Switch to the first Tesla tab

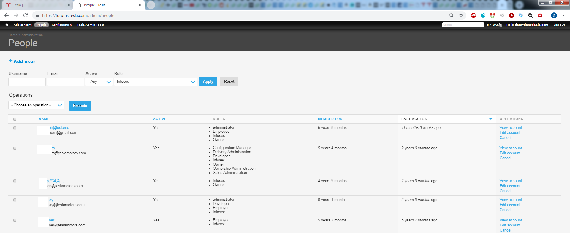[38, 5]
